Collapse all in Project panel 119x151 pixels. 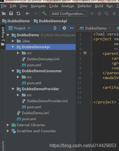55,28
